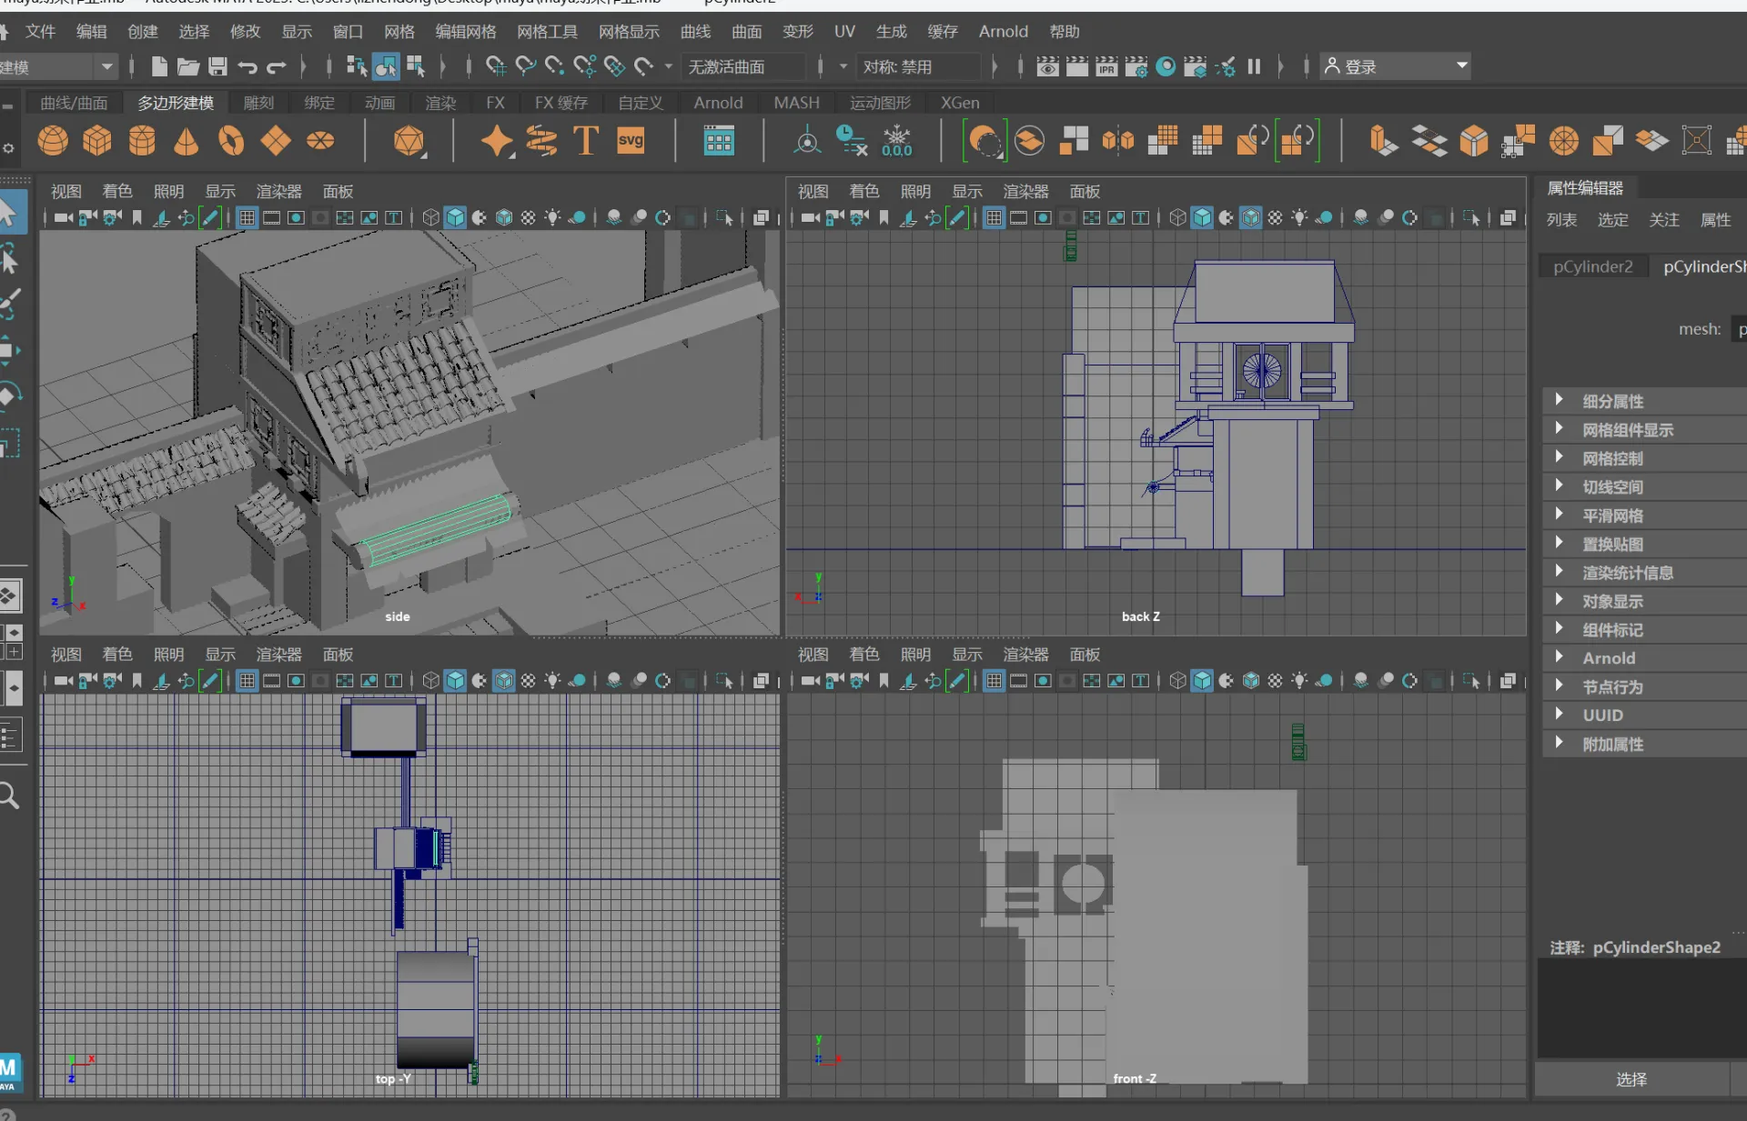
Task: Select the polygon Type text tool
Action: [x=585, y=141]
